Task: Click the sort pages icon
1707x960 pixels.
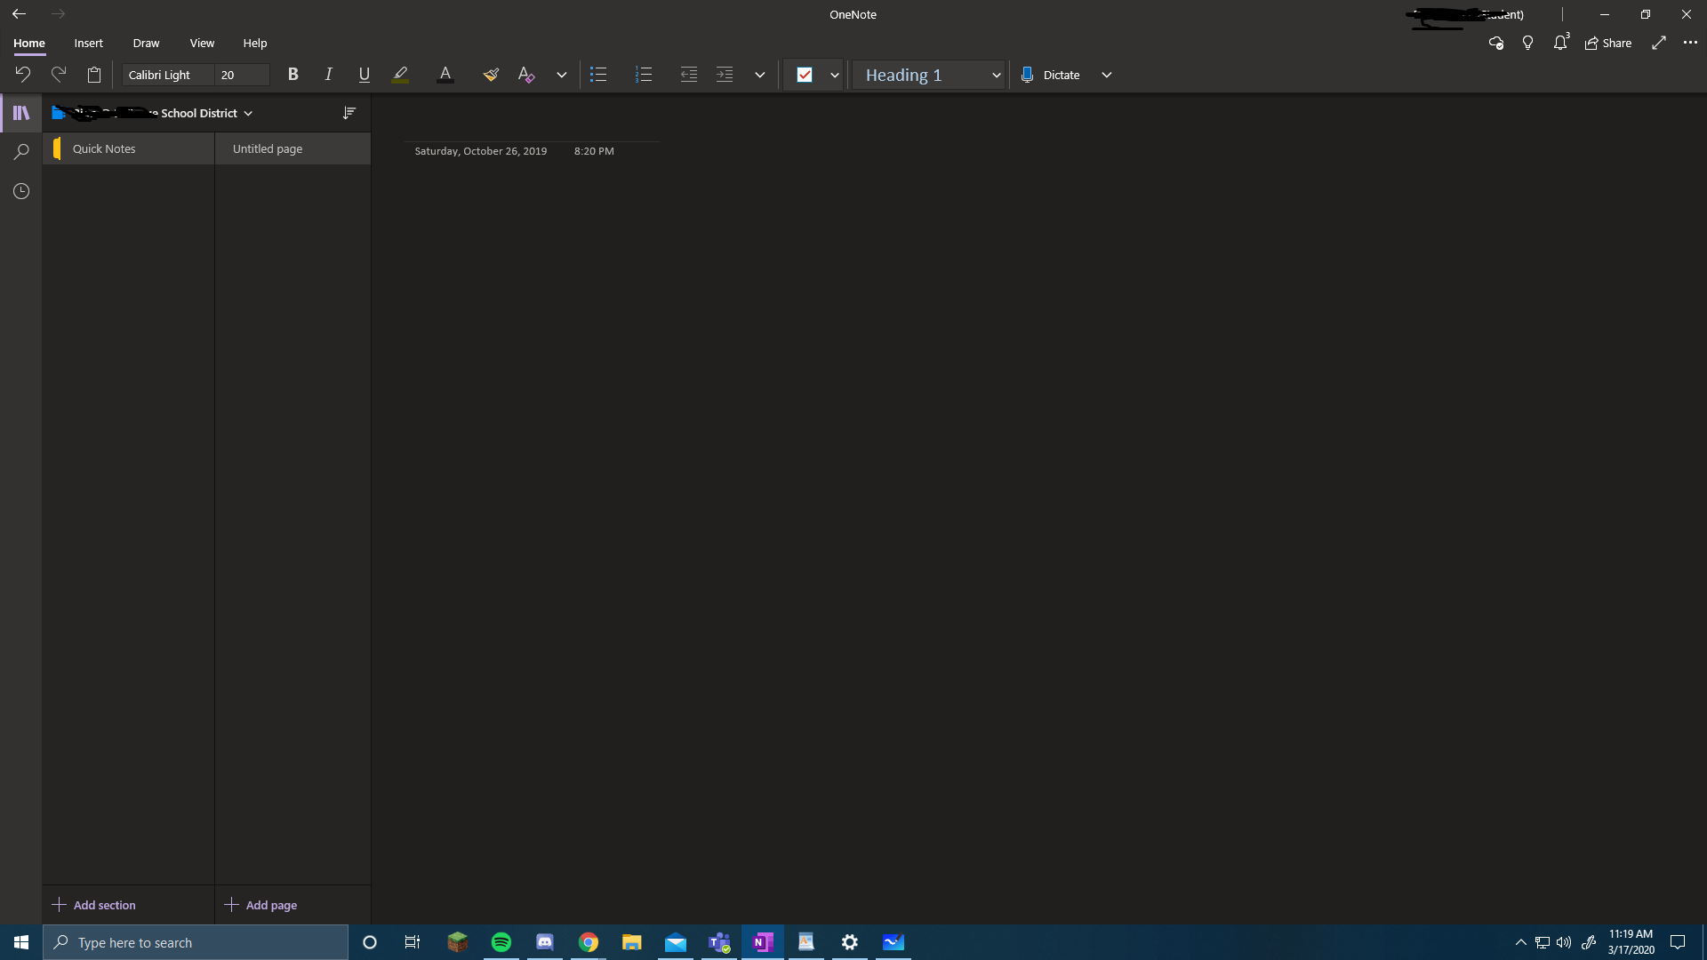Action: pos(349,113)
